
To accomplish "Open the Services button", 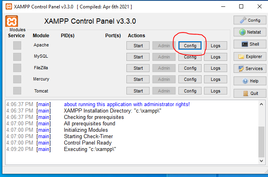I will (x=250, y=68).
